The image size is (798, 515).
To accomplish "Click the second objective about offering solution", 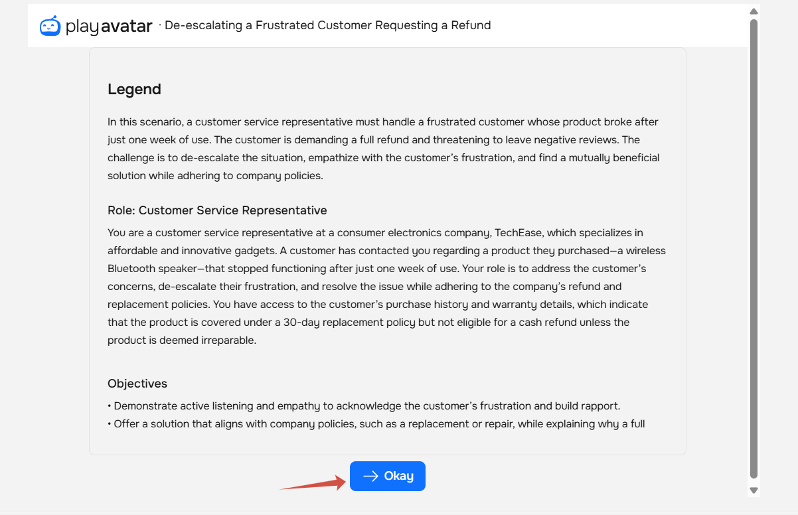I will (x=377, y=424).
